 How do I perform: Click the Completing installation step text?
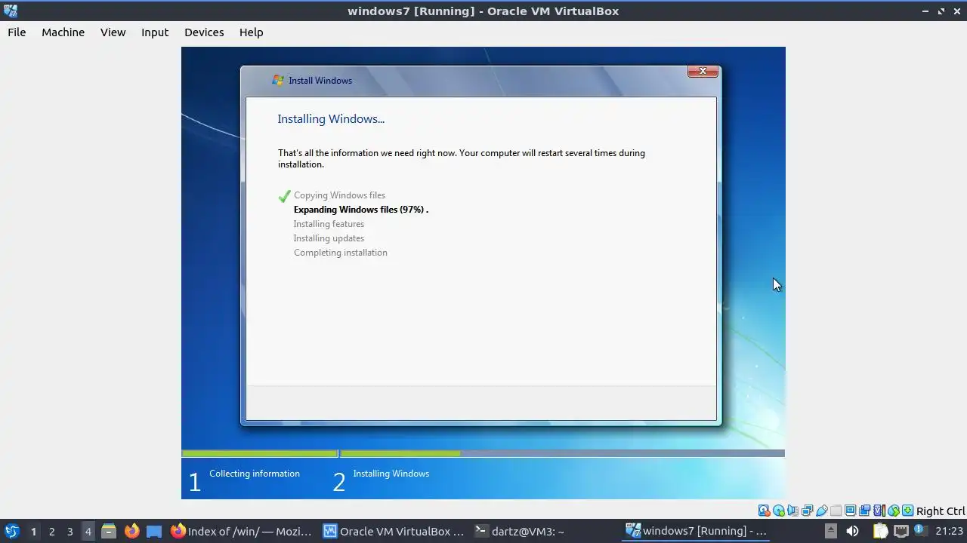341,253
